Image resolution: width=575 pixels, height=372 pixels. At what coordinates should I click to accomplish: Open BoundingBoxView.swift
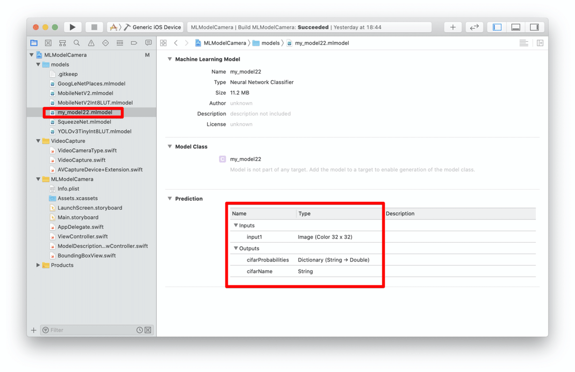coord(87,256)
